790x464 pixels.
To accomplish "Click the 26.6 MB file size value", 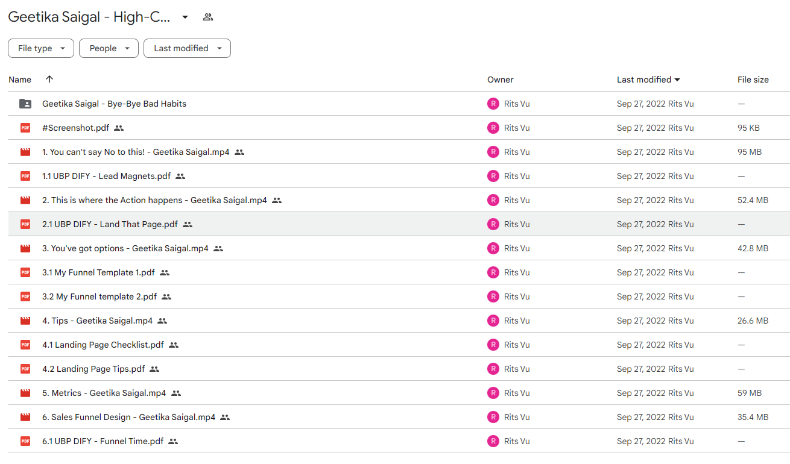I will point(753,321).
